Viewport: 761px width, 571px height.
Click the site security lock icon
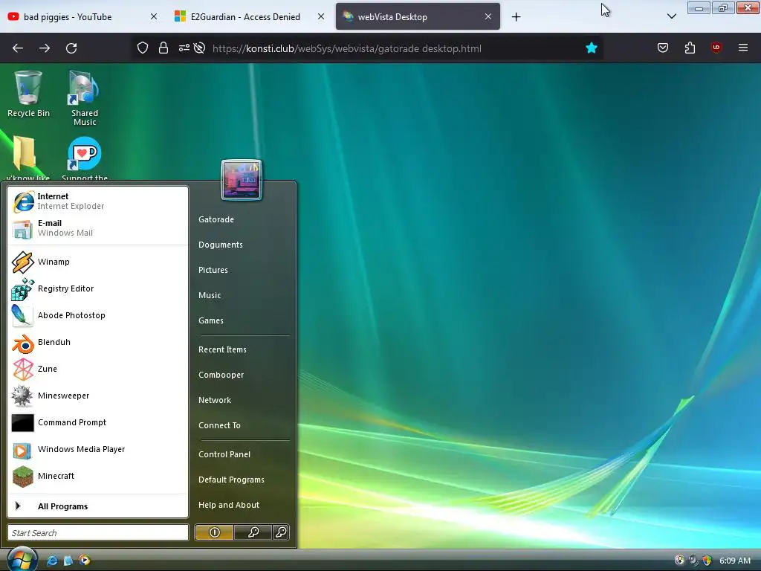coord(163,48)
